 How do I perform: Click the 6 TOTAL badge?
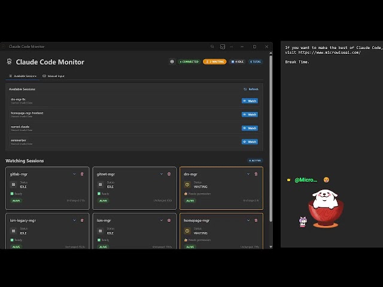(x=256, y=62)
